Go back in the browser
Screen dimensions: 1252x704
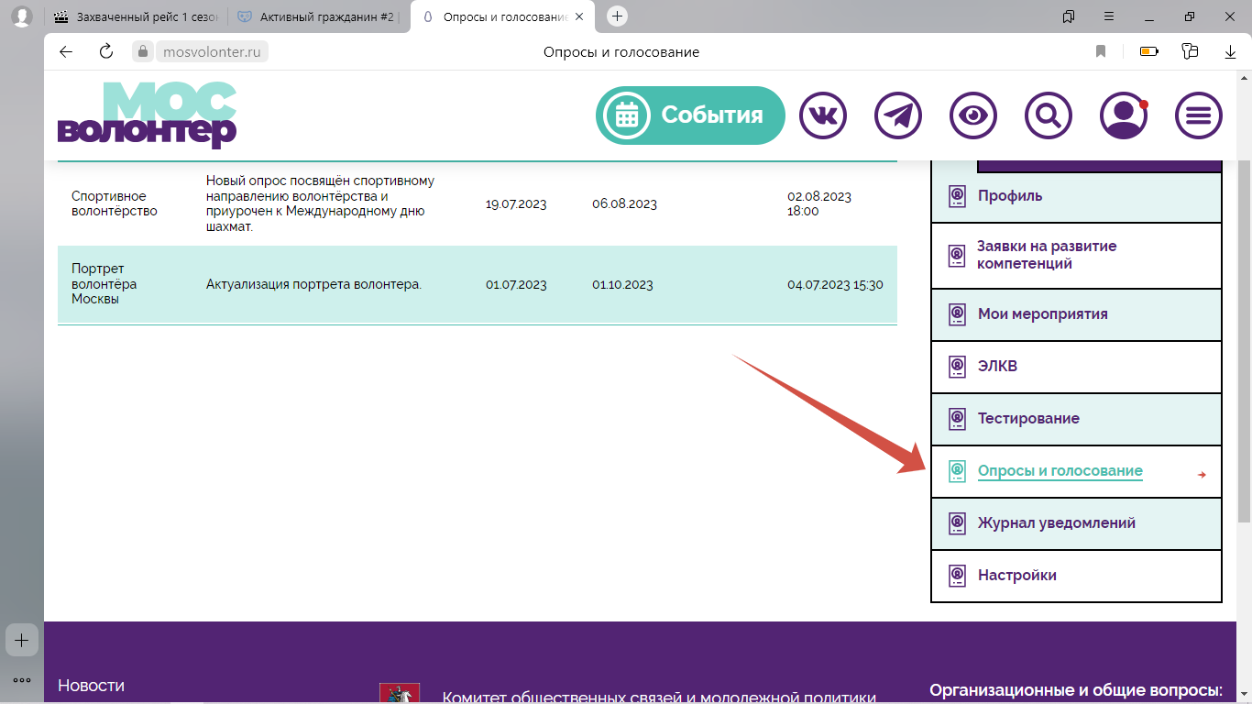pos(66,52)
